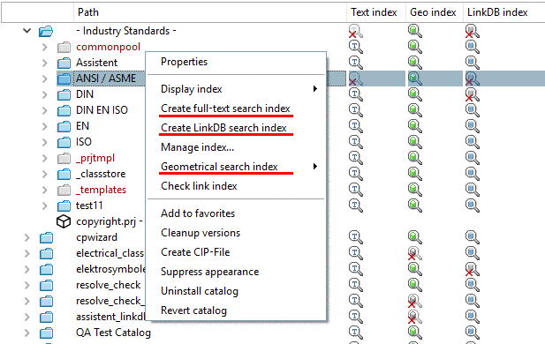545x344 pixels.
Task: Expand the DIN folder
Action: tap(44, 94)
